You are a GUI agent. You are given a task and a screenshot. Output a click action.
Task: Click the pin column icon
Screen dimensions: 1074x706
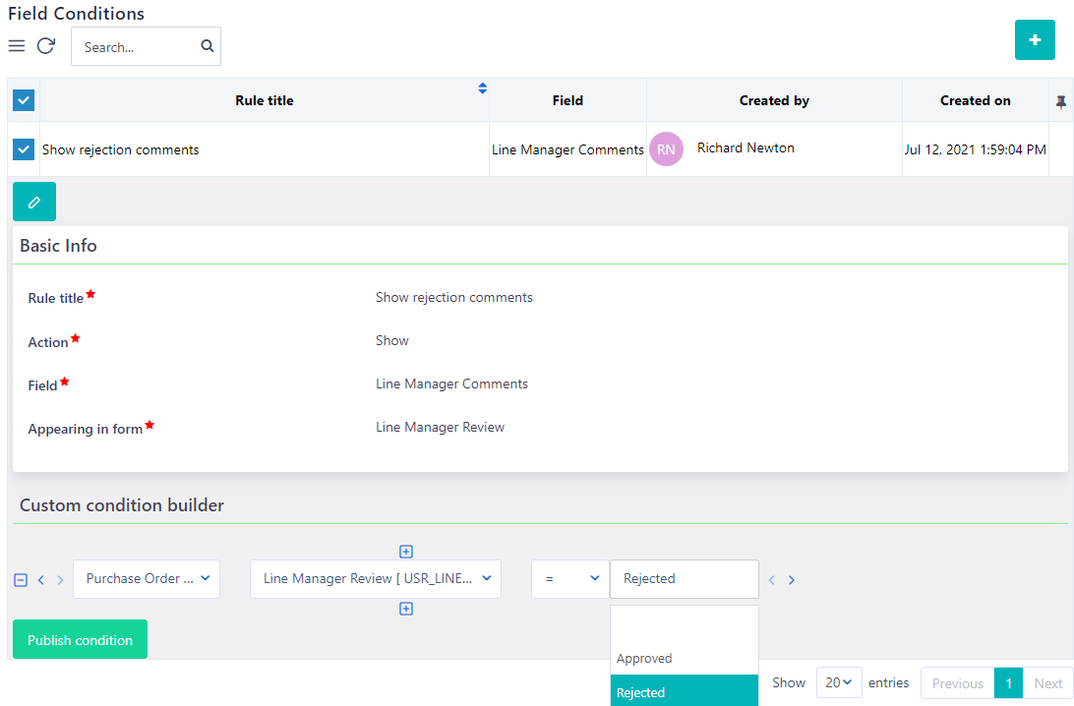[1060, 101]
